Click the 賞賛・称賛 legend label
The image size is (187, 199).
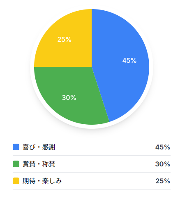point(39,164)
